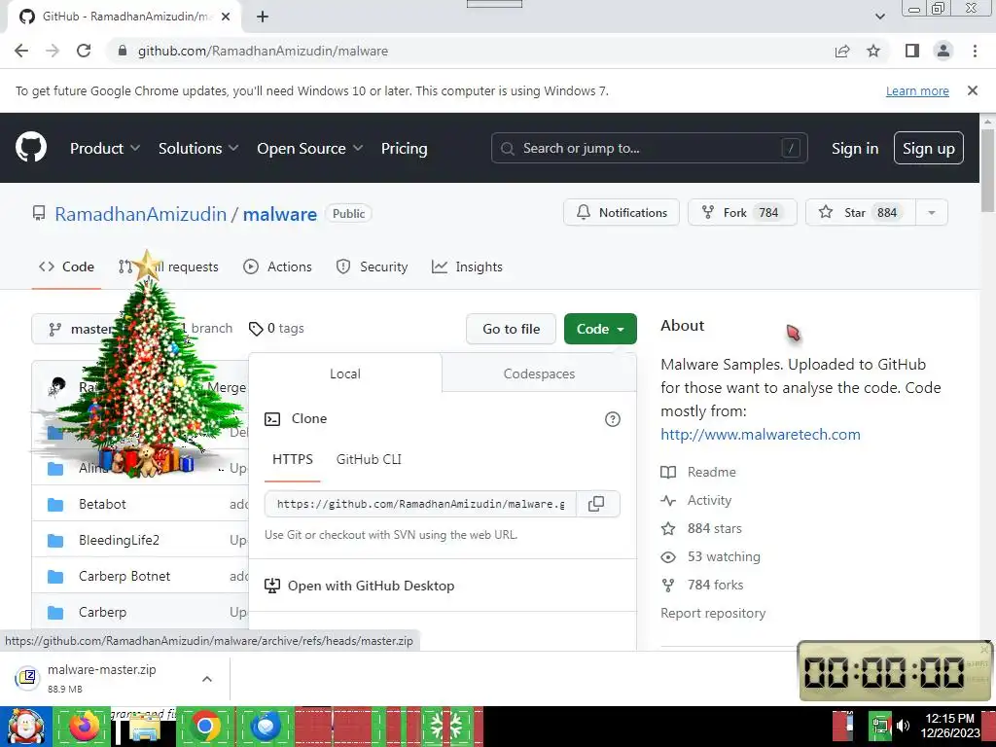This screenshot has height=747, width=996.
Task: Click the clone help question mark icon
Action: pos(613,419)
